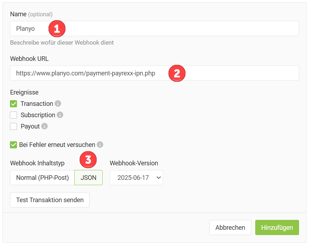Click the Test Transaktion senden button

click(50, 200)
